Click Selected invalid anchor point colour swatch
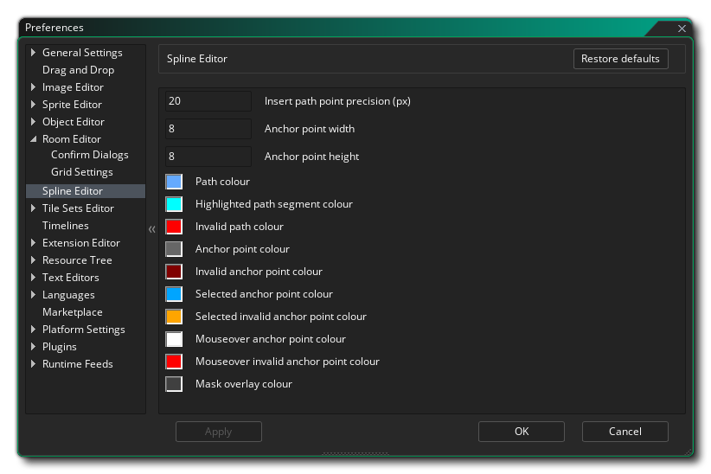Image resolution: width=711 pixels, height=474 pixels. (174, 317)
